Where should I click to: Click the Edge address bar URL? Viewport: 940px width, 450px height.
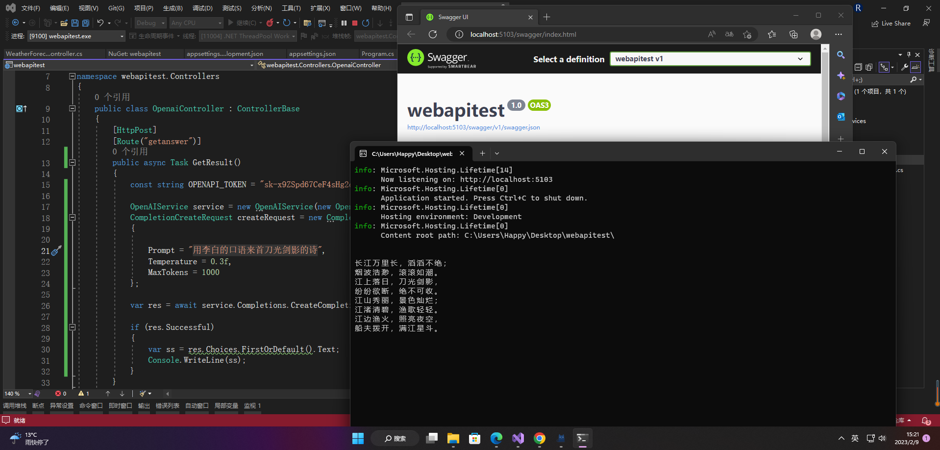[x=523, y=34]
